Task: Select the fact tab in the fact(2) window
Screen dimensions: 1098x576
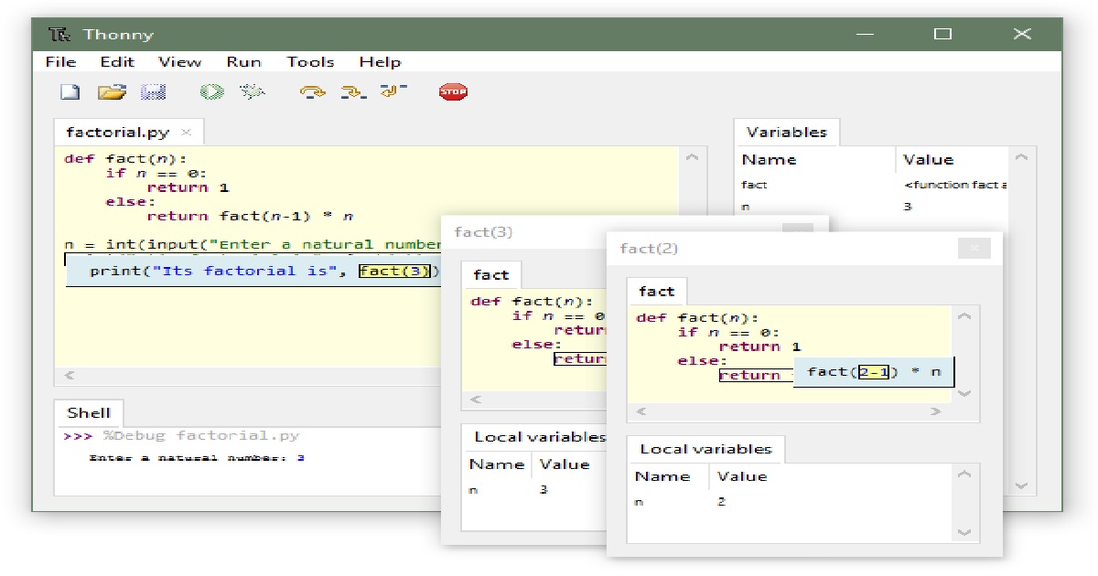Action: pyautogui.click(x=656, y=291)
